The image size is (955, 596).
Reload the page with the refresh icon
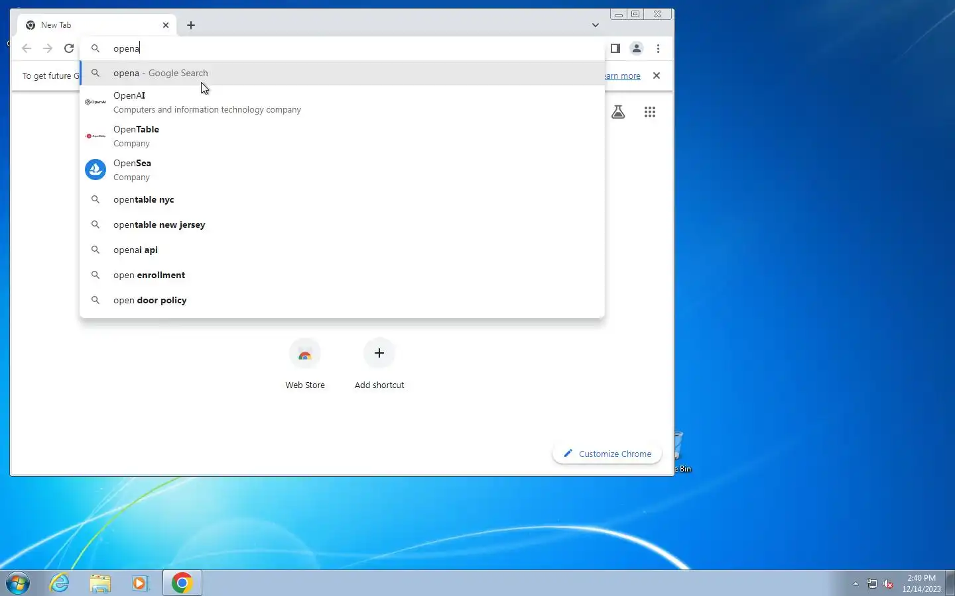tap(69, 48)
